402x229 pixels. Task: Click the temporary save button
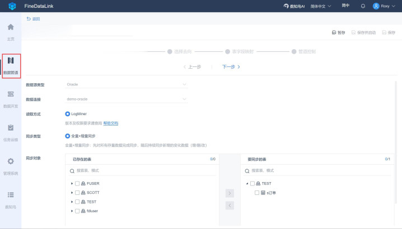(x=338, y=32)
